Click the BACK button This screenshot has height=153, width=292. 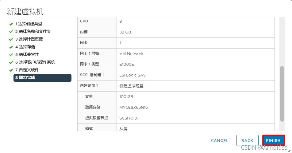pos(247,141)
